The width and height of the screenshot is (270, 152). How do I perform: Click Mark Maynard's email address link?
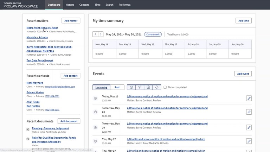pos(60,87)
